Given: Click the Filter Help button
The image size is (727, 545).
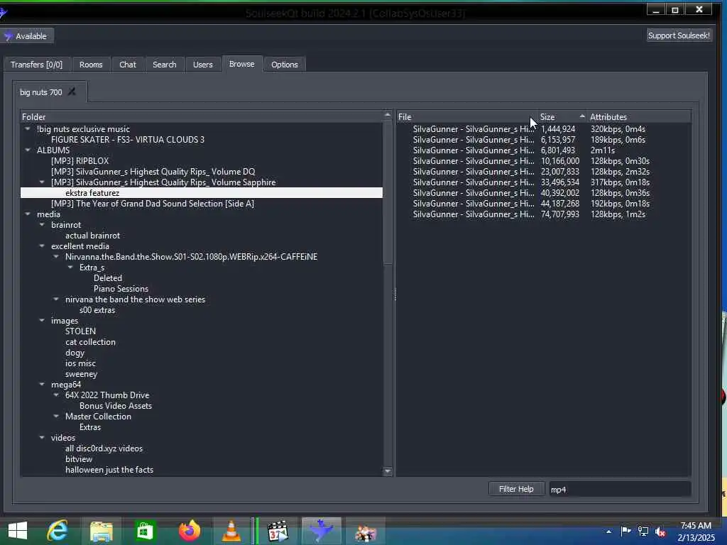Looking at the screenshot, I should [516, 489].
